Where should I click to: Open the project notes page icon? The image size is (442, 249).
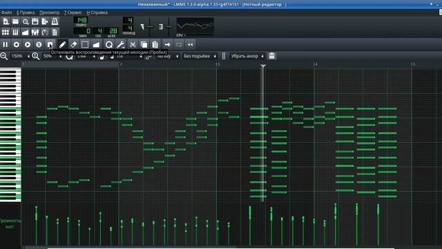(55, 33)
